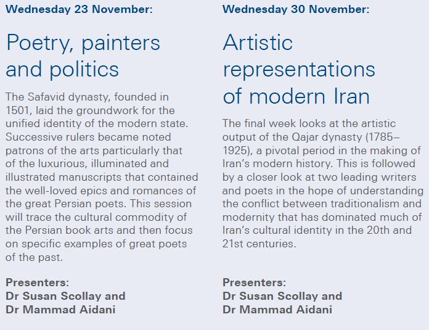Click 'The final week looks at the artistic' line
The width and height of the screenshot is (429, 330).
click(x=309, y=123)
